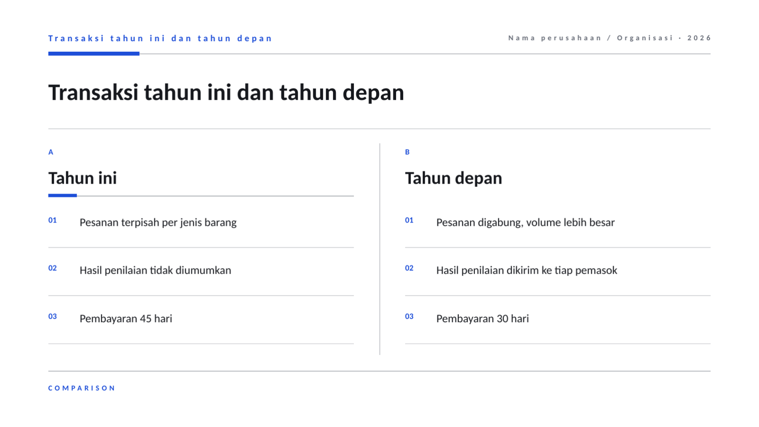
Task: Click number '02' beside 'Hasil penilaian tidak diumumkan'
Action: [x=53, y=268]
